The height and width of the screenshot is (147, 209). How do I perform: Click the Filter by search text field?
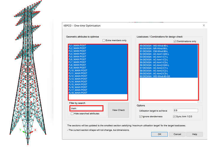pyautogui.click(x=86, y=108)
